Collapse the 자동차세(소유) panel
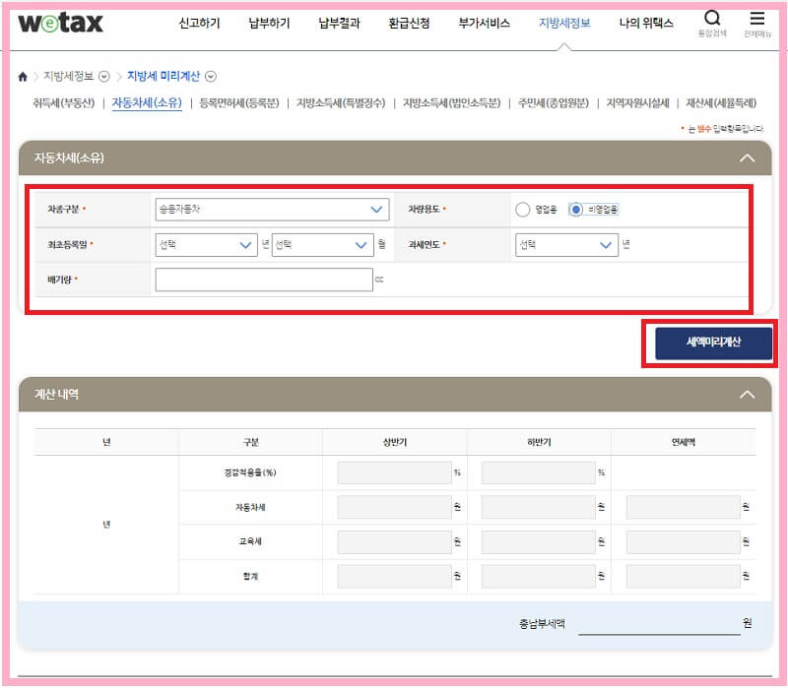The height and width of the screenshot is (688, 788). (748, 158)
